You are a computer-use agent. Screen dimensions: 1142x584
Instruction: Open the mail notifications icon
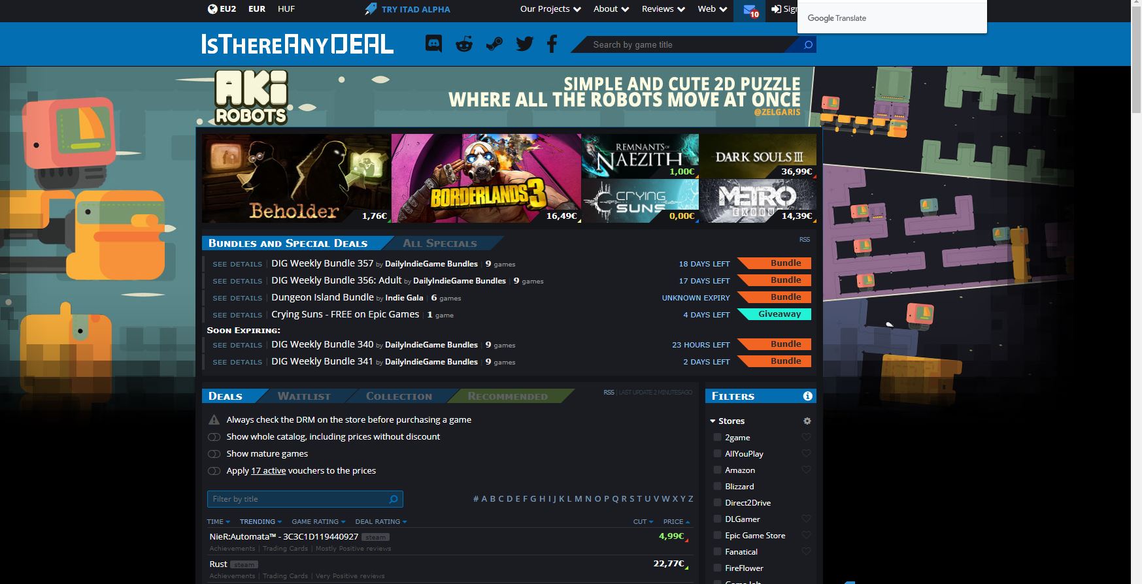748,10
